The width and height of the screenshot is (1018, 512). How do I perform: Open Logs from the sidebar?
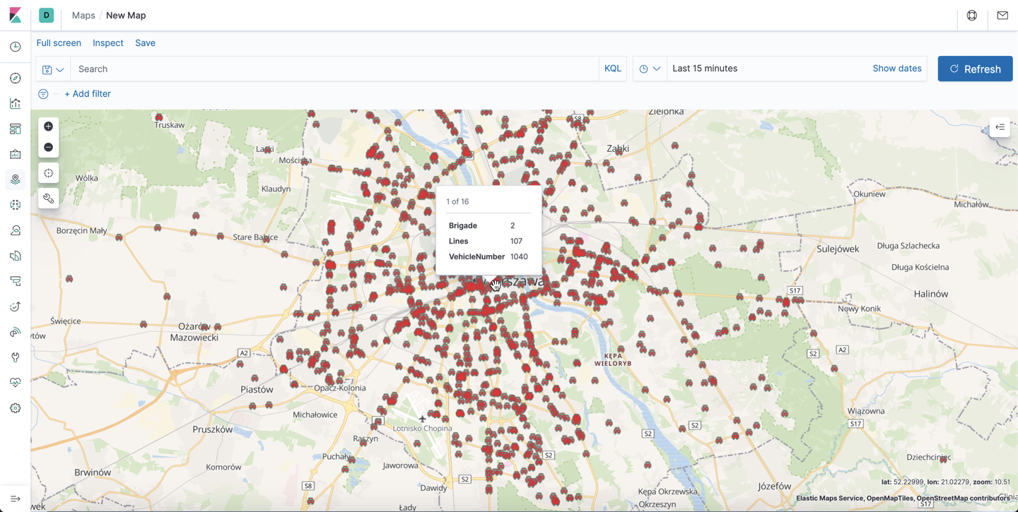[16, 256]
